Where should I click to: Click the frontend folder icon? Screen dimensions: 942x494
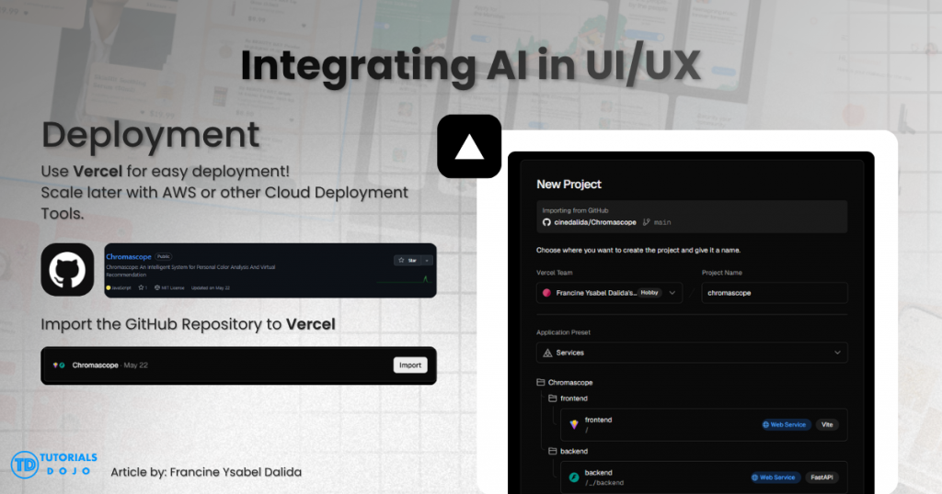(x=552, y=399)
